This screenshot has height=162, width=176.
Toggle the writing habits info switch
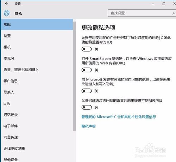pyautogui.click(x=87, y=91)
